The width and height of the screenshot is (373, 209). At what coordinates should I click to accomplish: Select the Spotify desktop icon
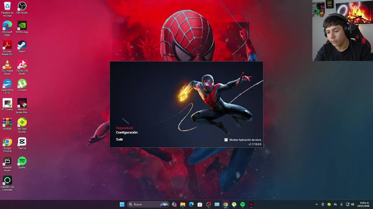point(22,163)
